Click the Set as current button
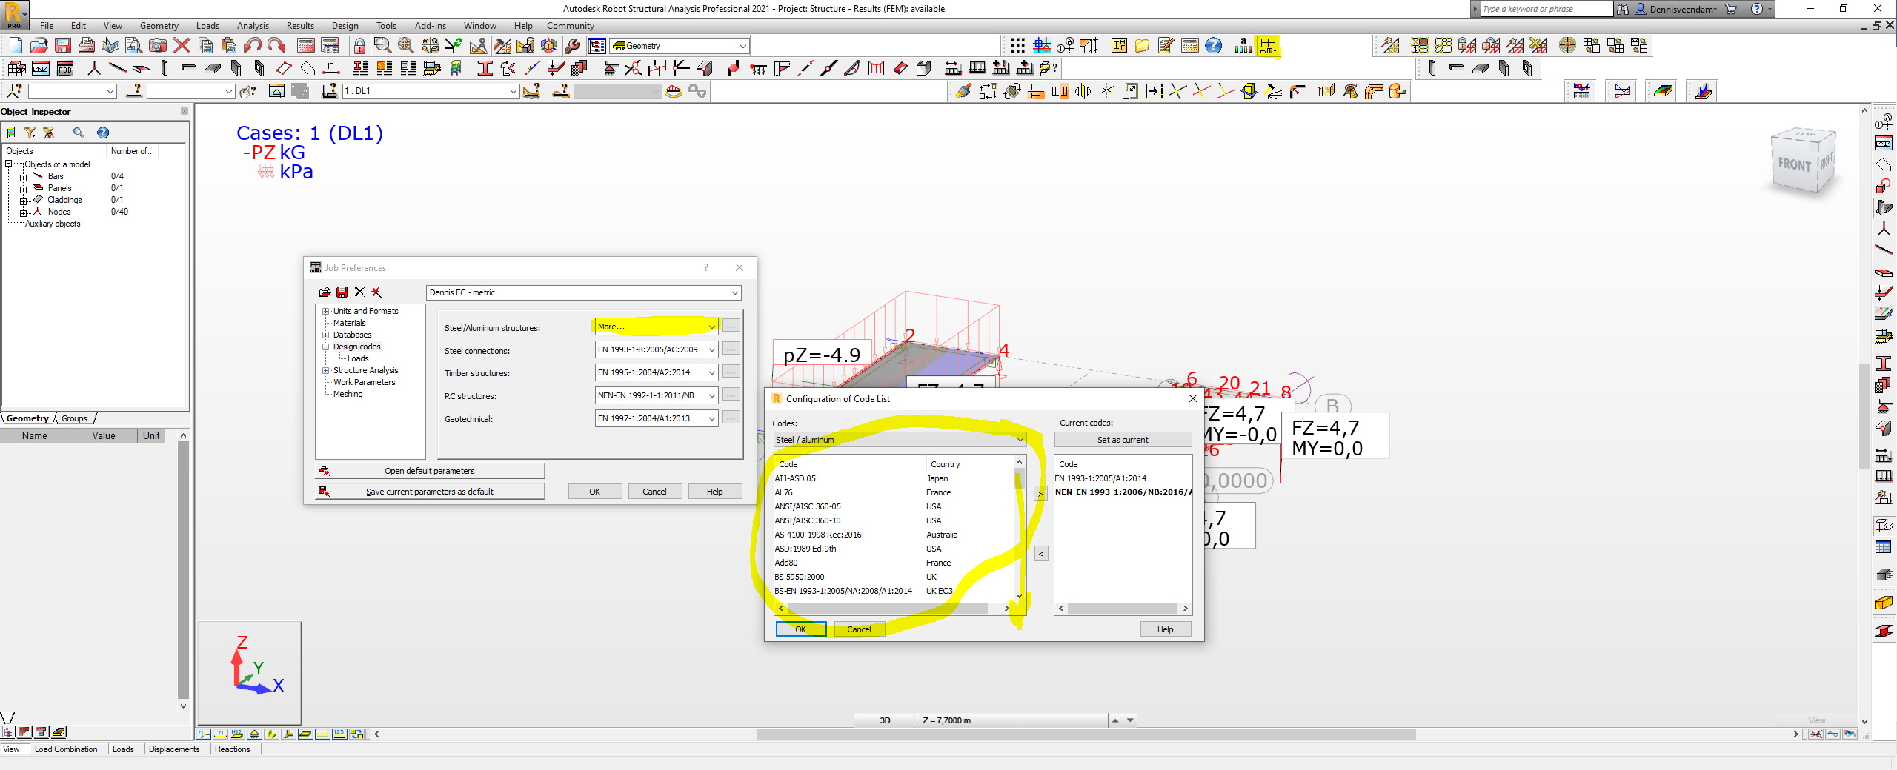Image resolution: width=1897 pixels, height=770 pixels. (1123, 440)
